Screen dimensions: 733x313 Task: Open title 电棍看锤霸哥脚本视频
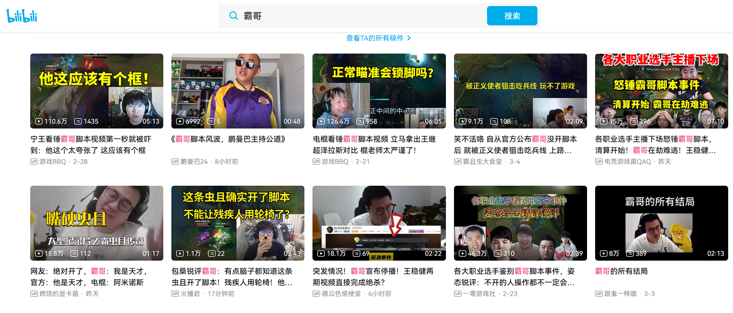[375, 145]
